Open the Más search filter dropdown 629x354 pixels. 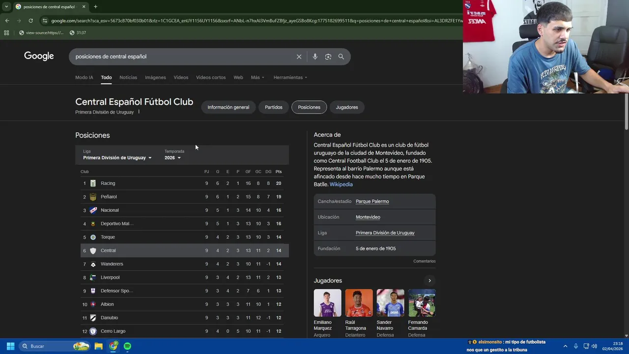pyautogui.click(x=257, y=77)
